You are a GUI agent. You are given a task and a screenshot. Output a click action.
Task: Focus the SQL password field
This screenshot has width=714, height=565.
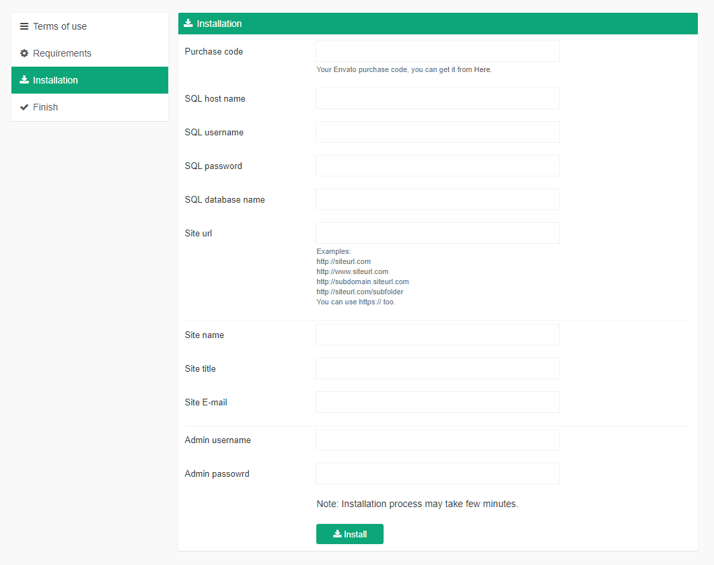click(437, 166)
